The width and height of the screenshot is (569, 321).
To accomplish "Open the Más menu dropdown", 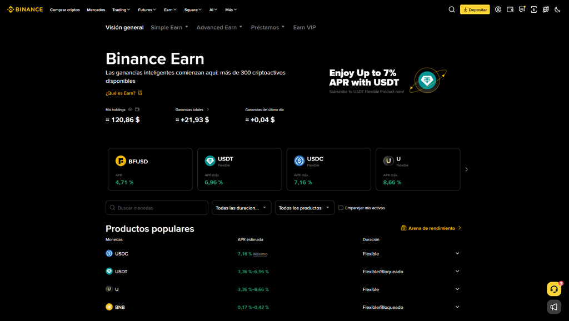I will coord(231,10).
